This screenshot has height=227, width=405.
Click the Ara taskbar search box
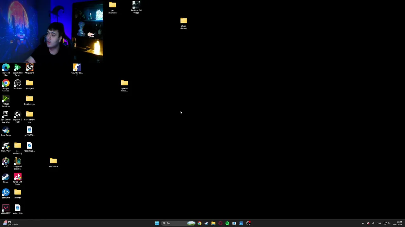[178, 223]
